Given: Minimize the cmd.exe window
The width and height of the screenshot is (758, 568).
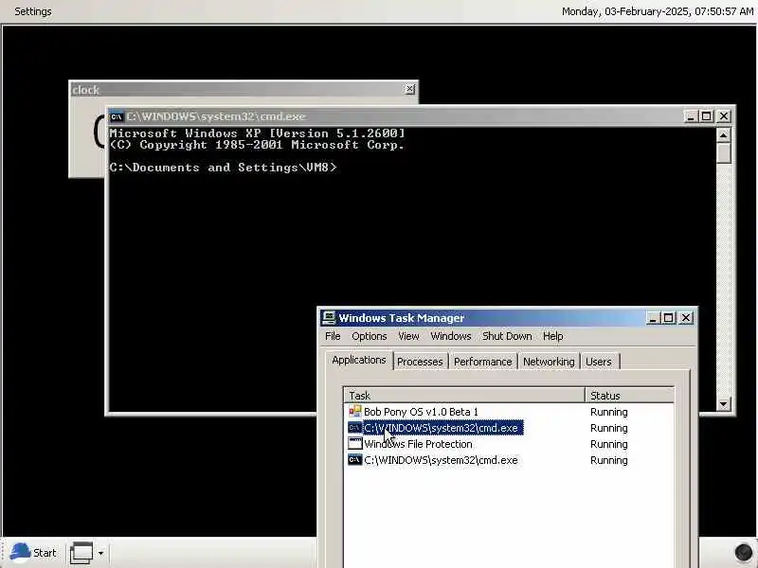Looking at the screenshot, I should click(691, 116).
